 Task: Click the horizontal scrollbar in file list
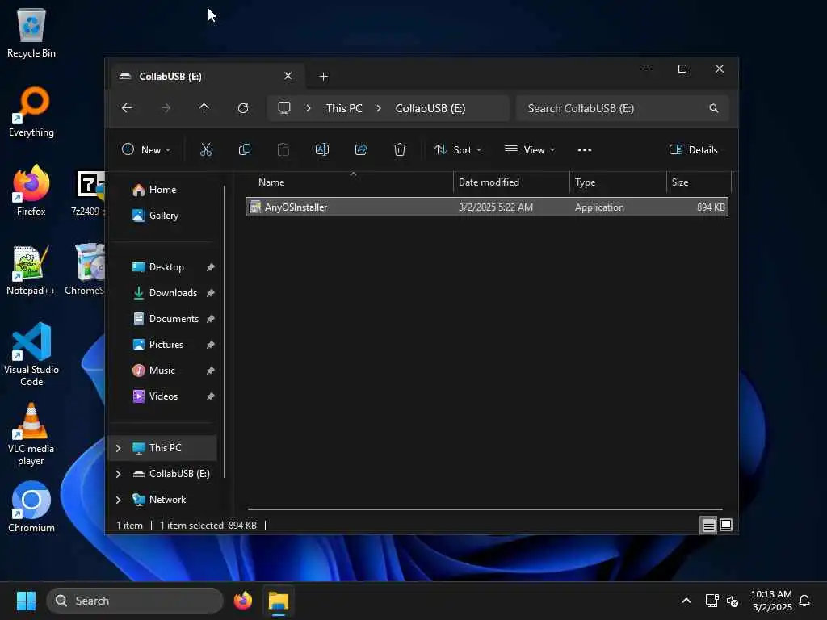pos(485,509)
